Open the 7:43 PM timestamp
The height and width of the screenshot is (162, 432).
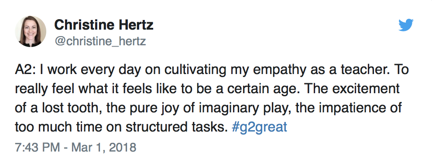37,148
